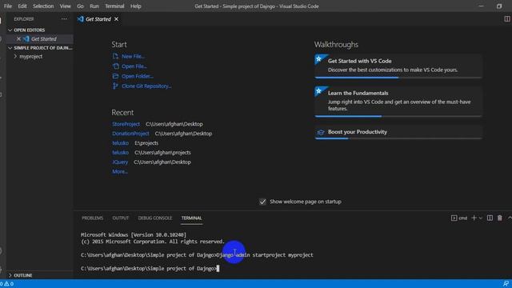
Task: Click Boost your Productivity graduation cap icon
Action: tap(321, 132)
